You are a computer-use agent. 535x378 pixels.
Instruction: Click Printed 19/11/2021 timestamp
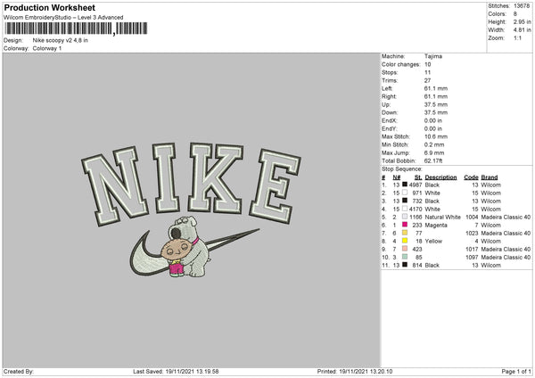tap(355, 371)
